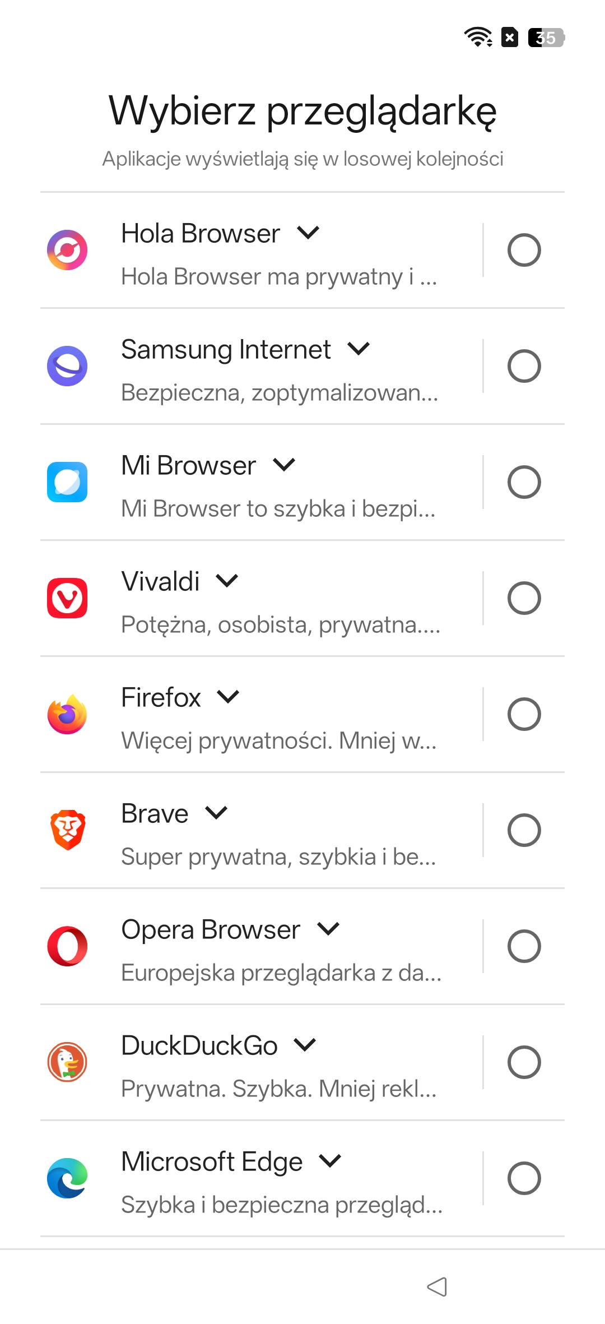
Task: Select the Firefox radio button
Action: (x=524, y=714)
